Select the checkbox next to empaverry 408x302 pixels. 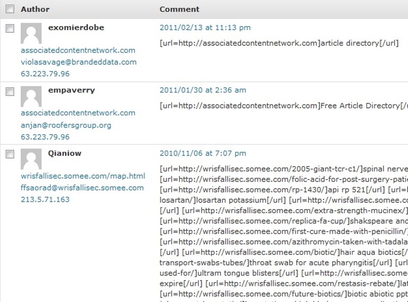click(10, 92)
